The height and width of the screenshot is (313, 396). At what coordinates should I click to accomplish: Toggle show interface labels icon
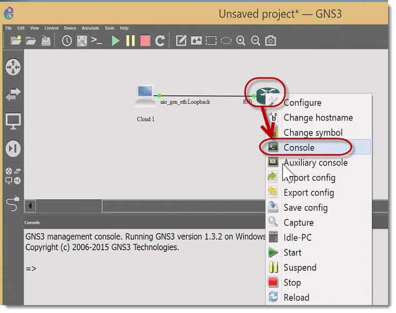click(x=82, y=41)
